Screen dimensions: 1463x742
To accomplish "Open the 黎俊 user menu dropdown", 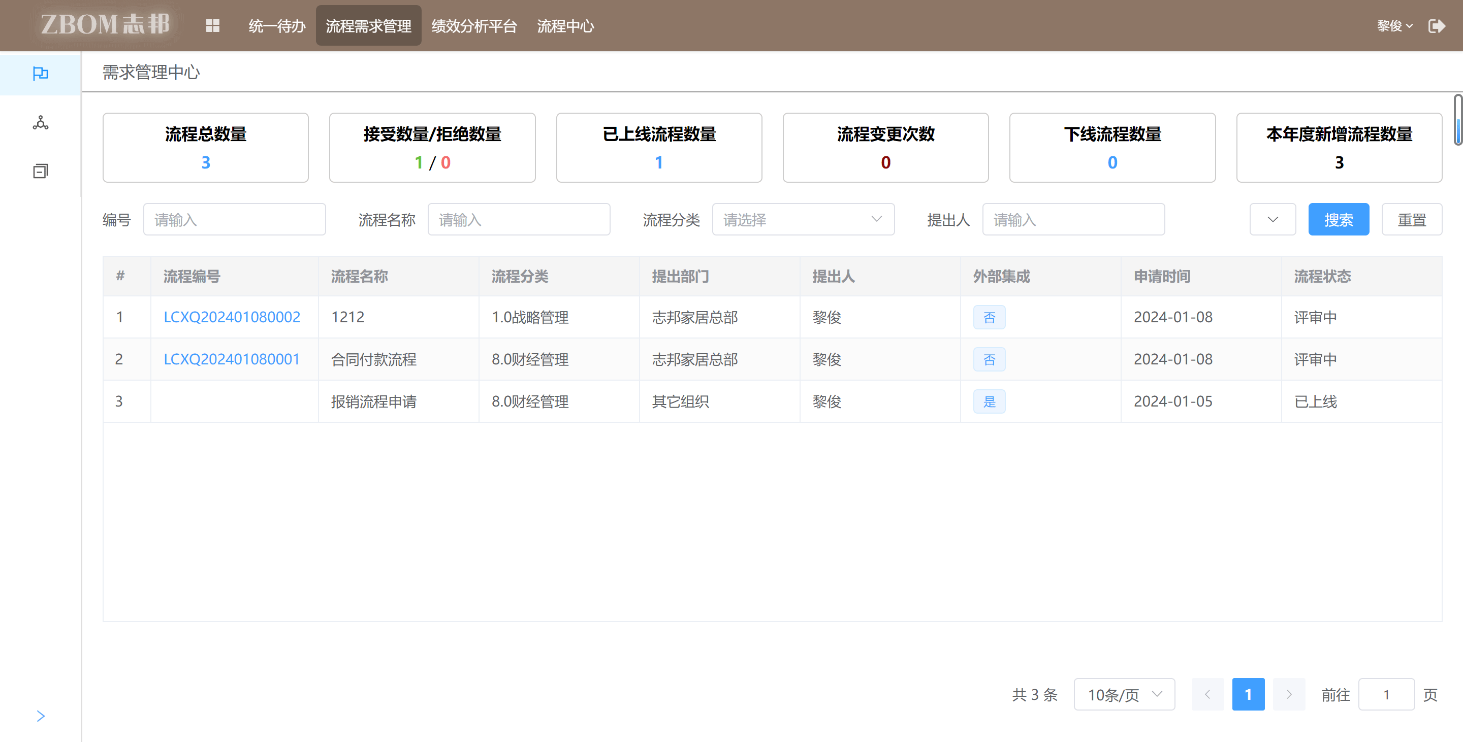I will click(x=1394, y=26).
